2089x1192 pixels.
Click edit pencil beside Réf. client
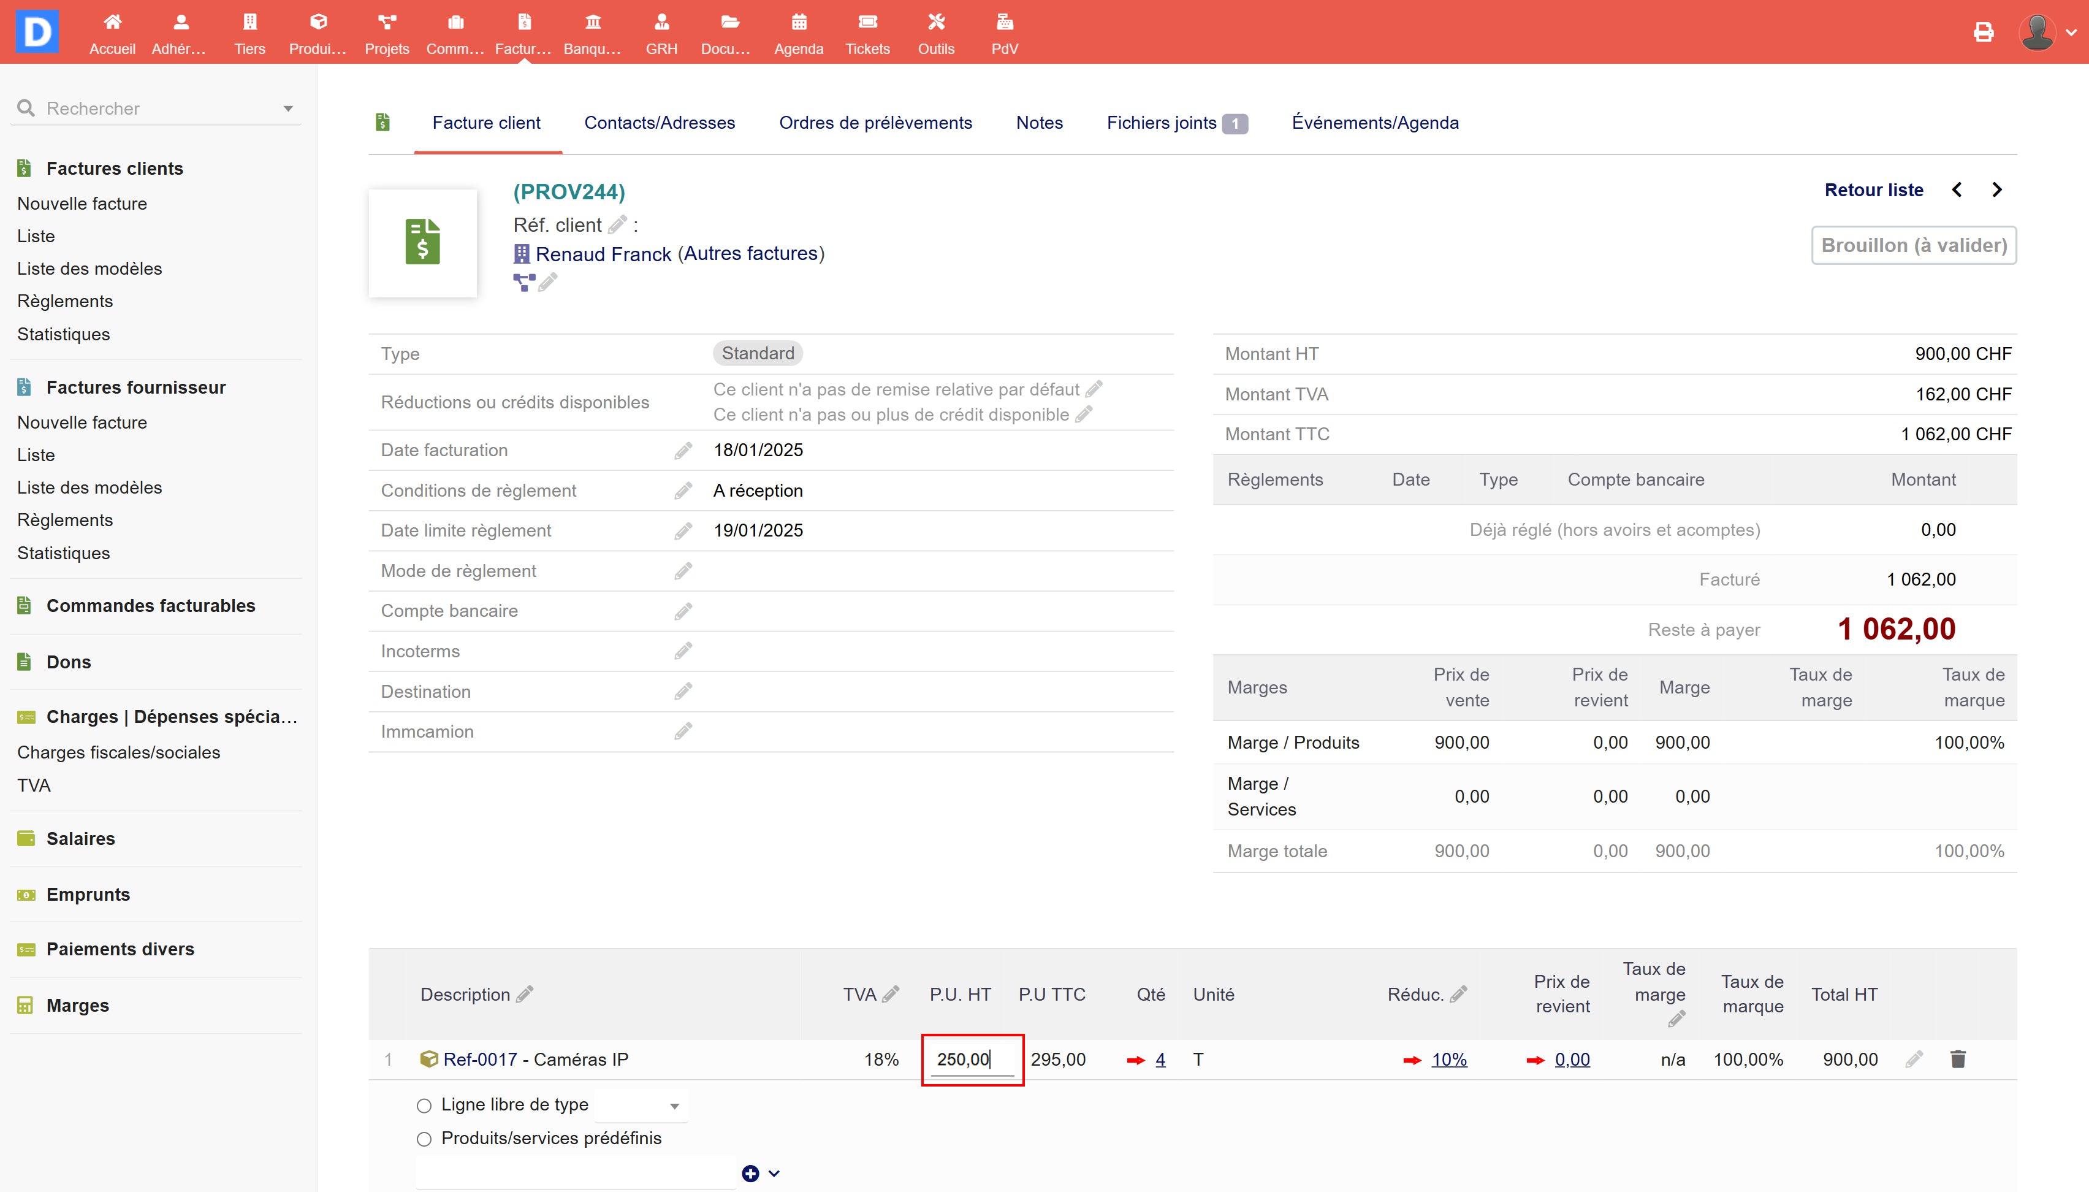click(x=618, y=224)
